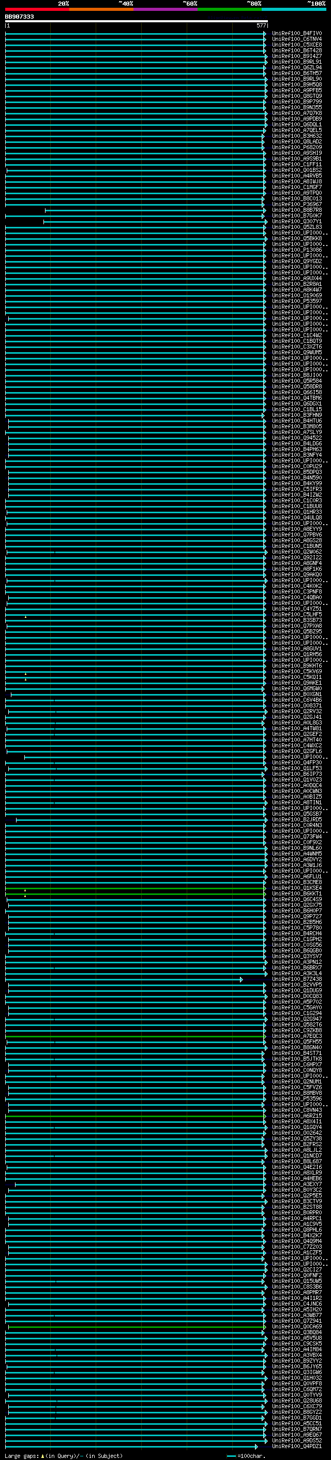Click label UniRef100_A6FLU1
Screen dimensions: 331x1460
296,876
